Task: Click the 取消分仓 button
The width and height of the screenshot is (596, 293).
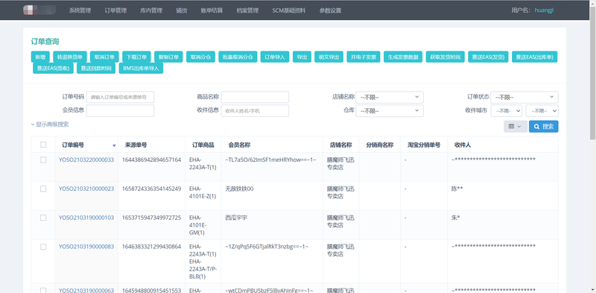Action: point(200,57)
